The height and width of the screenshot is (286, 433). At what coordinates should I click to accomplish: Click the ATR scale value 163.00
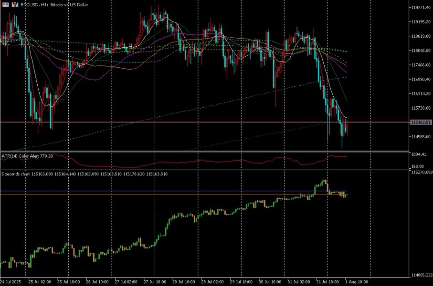[x=418, y=166]
